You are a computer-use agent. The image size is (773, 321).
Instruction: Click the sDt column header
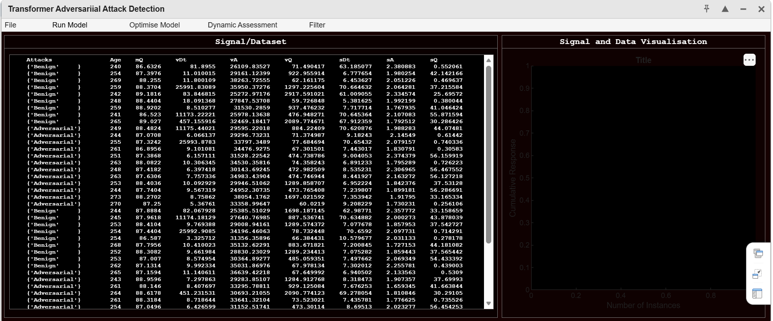point(345,60)
